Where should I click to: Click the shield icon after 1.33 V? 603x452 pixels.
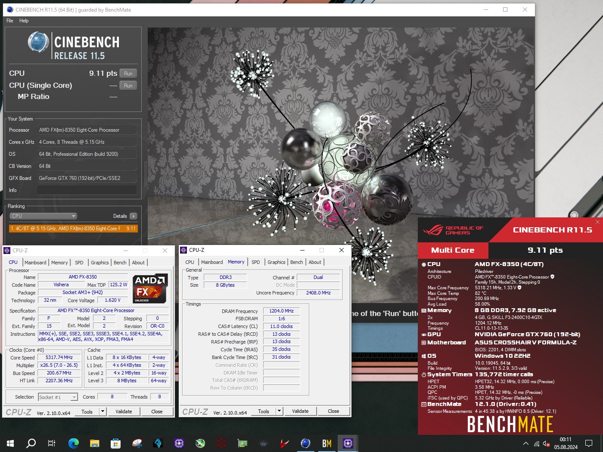pos(519,288)
